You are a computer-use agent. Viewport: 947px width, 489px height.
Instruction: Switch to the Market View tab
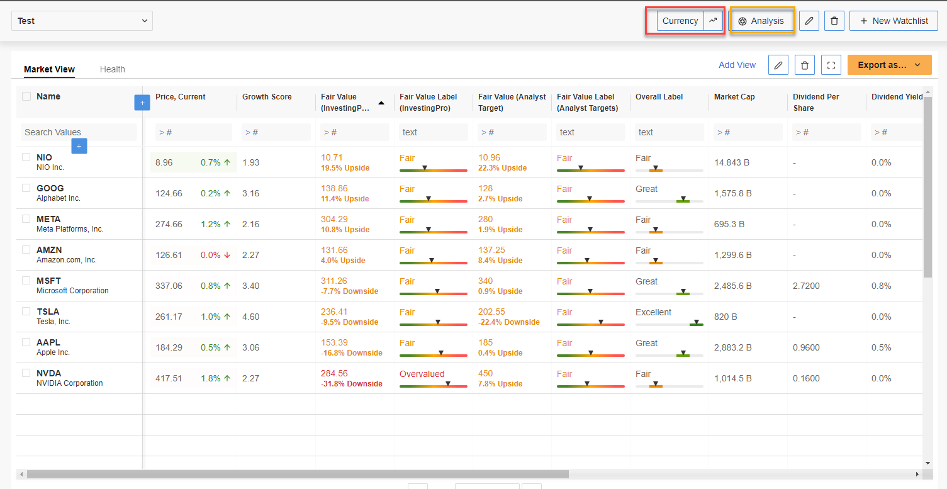pos(49,70)
